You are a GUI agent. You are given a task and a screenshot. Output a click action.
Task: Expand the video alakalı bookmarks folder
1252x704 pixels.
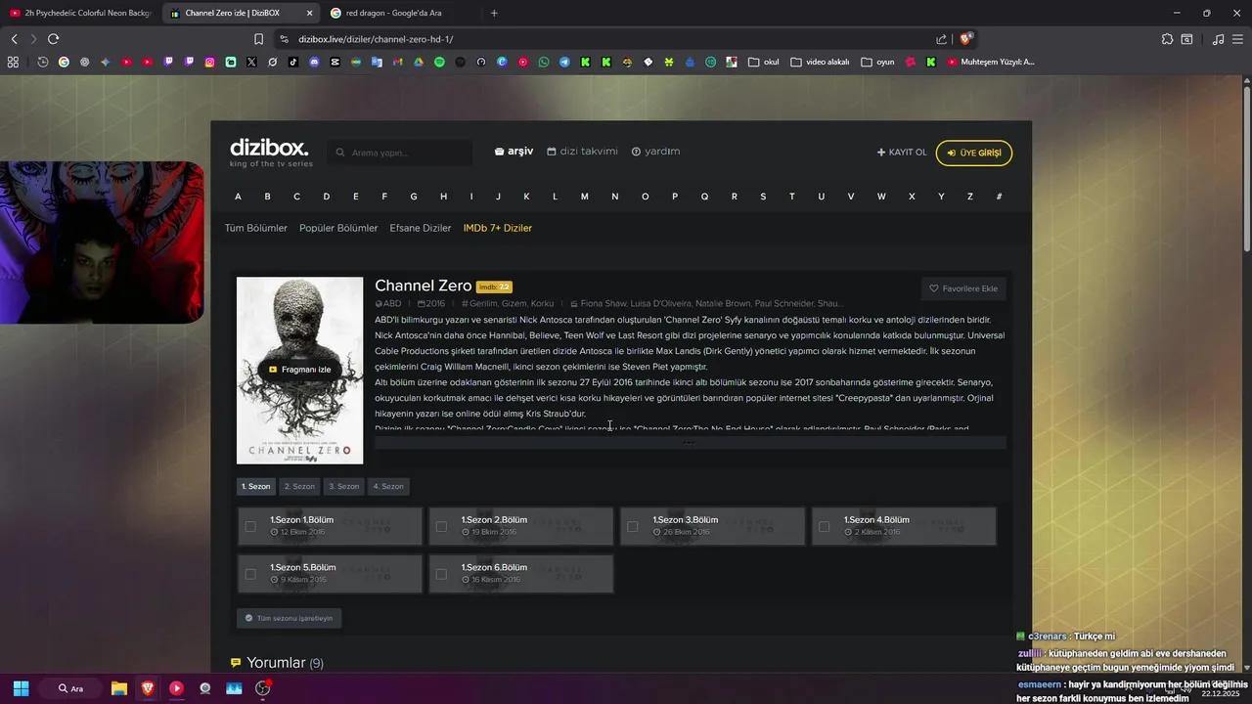click(820, 62)
